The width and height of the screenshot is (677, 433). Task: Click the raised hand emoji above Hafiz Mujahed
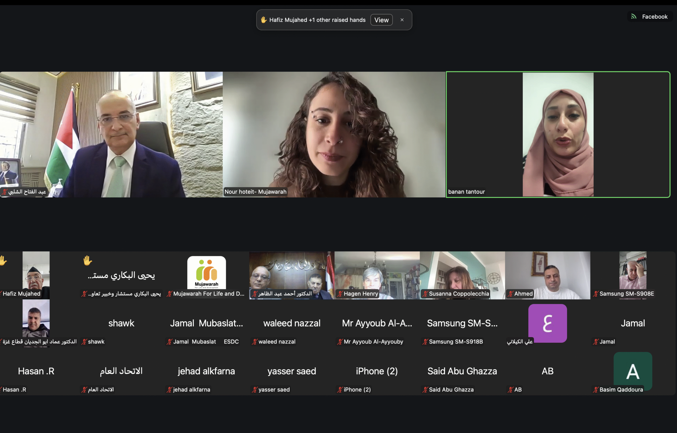[x=3, y=261]
